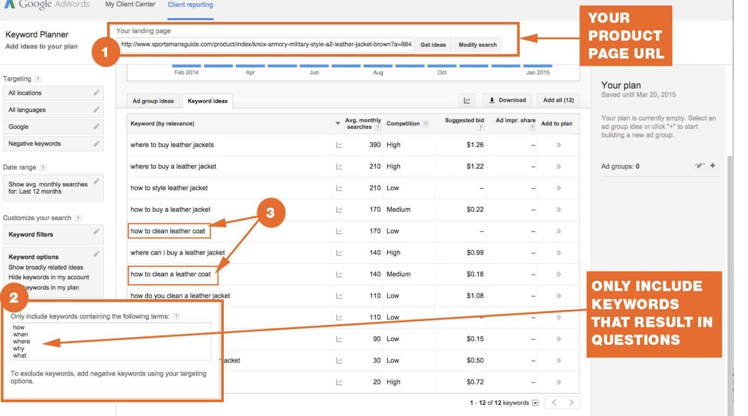The width and height of the screenshot is (748, 416).
Task: Switch to the Ad group ideas tab
Action: (153, 101)
